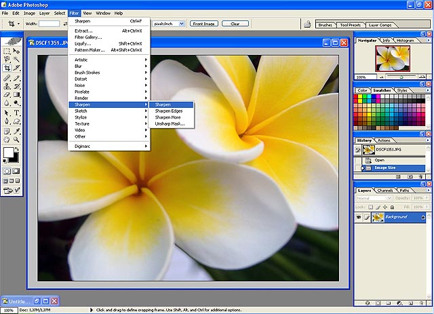Toggle Quick Mask mode button
The height and width of the screenshot is (314, 434).
[x=16, y=171]
